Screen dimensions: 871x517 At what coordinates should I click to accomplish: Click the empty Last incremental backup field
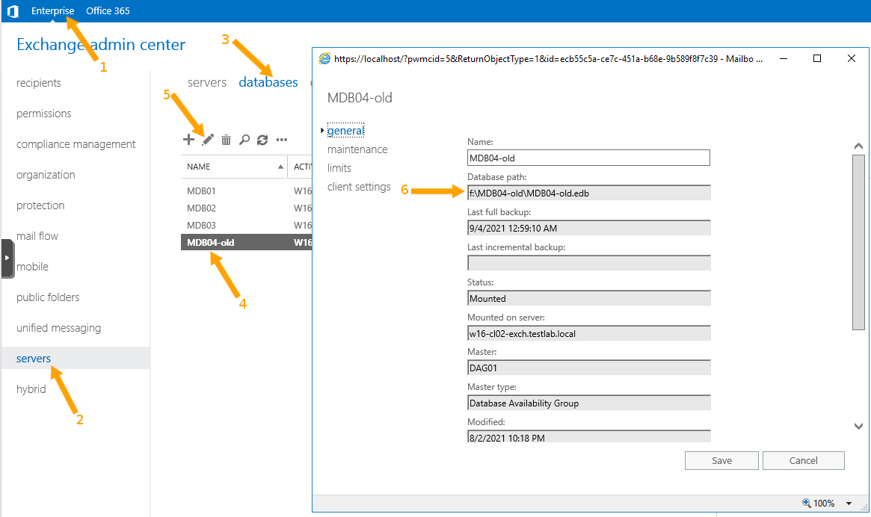[589, 263]
